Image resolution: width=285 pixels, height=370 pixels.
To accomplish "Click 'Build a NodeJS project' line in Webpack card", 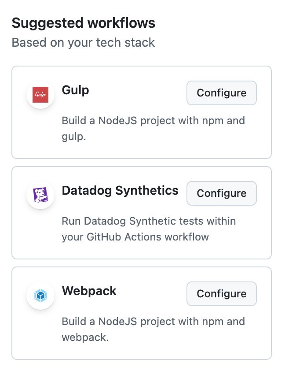I will point(153,322).
